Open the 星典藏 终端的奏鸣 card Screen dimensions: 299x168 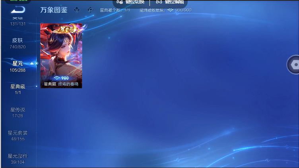[61, 56]
